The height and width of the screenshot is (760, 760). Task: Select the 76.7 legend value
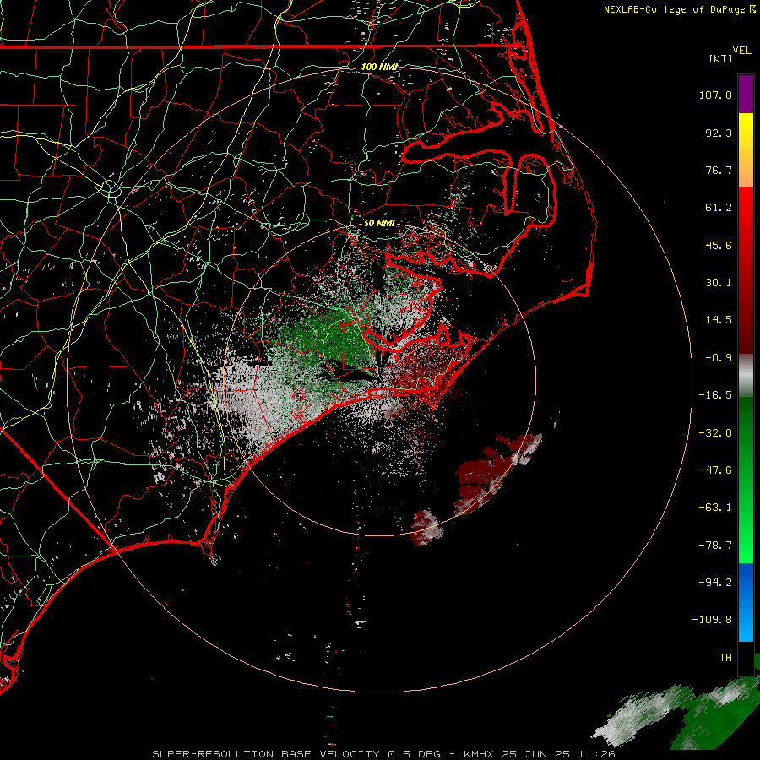coord(719,170)
